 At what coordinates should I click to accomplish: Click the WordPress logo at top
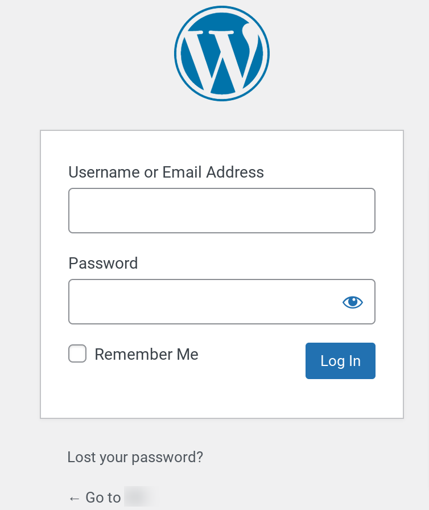tap(222, 54)
